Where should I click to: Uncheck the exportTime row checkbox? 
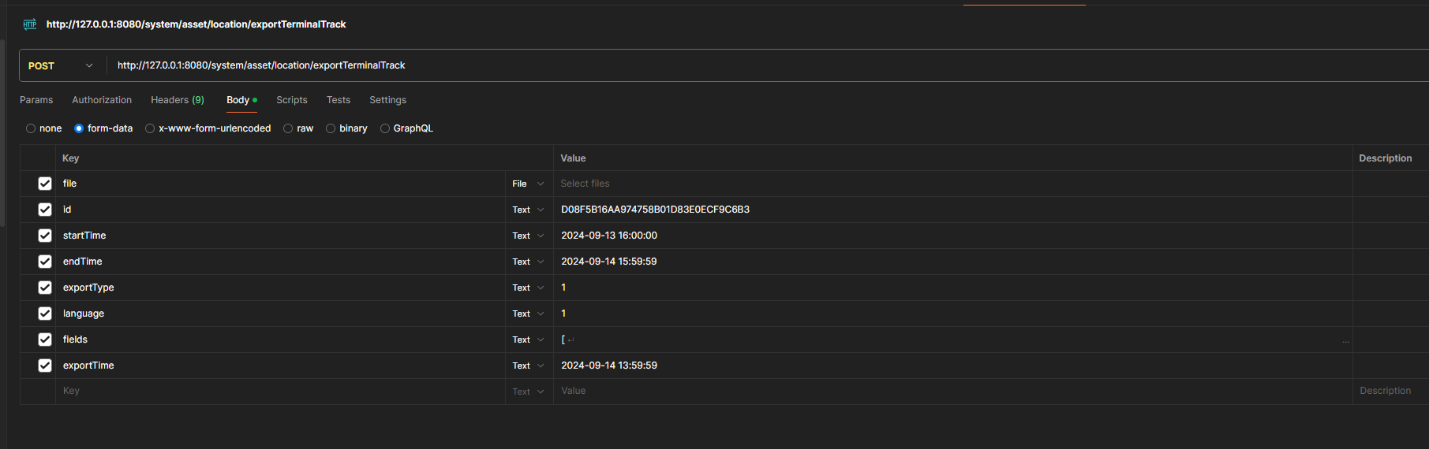pyautogui.click(x=45, y=366)
